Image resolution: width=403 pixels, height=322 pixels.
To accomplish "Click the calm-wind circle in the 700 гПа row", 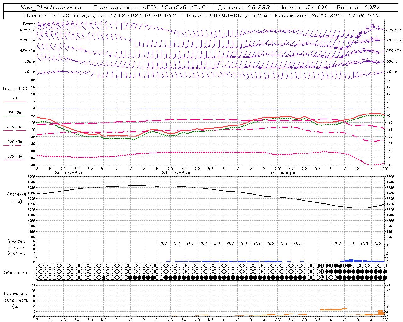I will (130, 40).
